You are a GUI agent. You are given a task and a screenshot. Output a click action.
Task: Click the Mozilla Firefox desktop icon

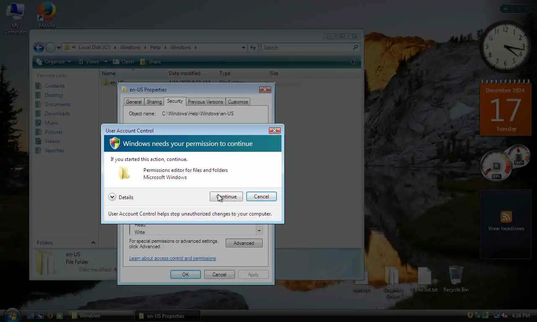tap(47, 15)
